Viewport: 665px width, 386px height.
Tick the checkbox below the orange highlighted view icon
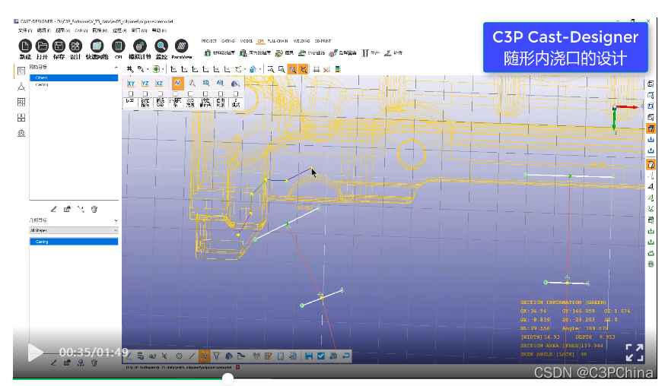point(176,93)
